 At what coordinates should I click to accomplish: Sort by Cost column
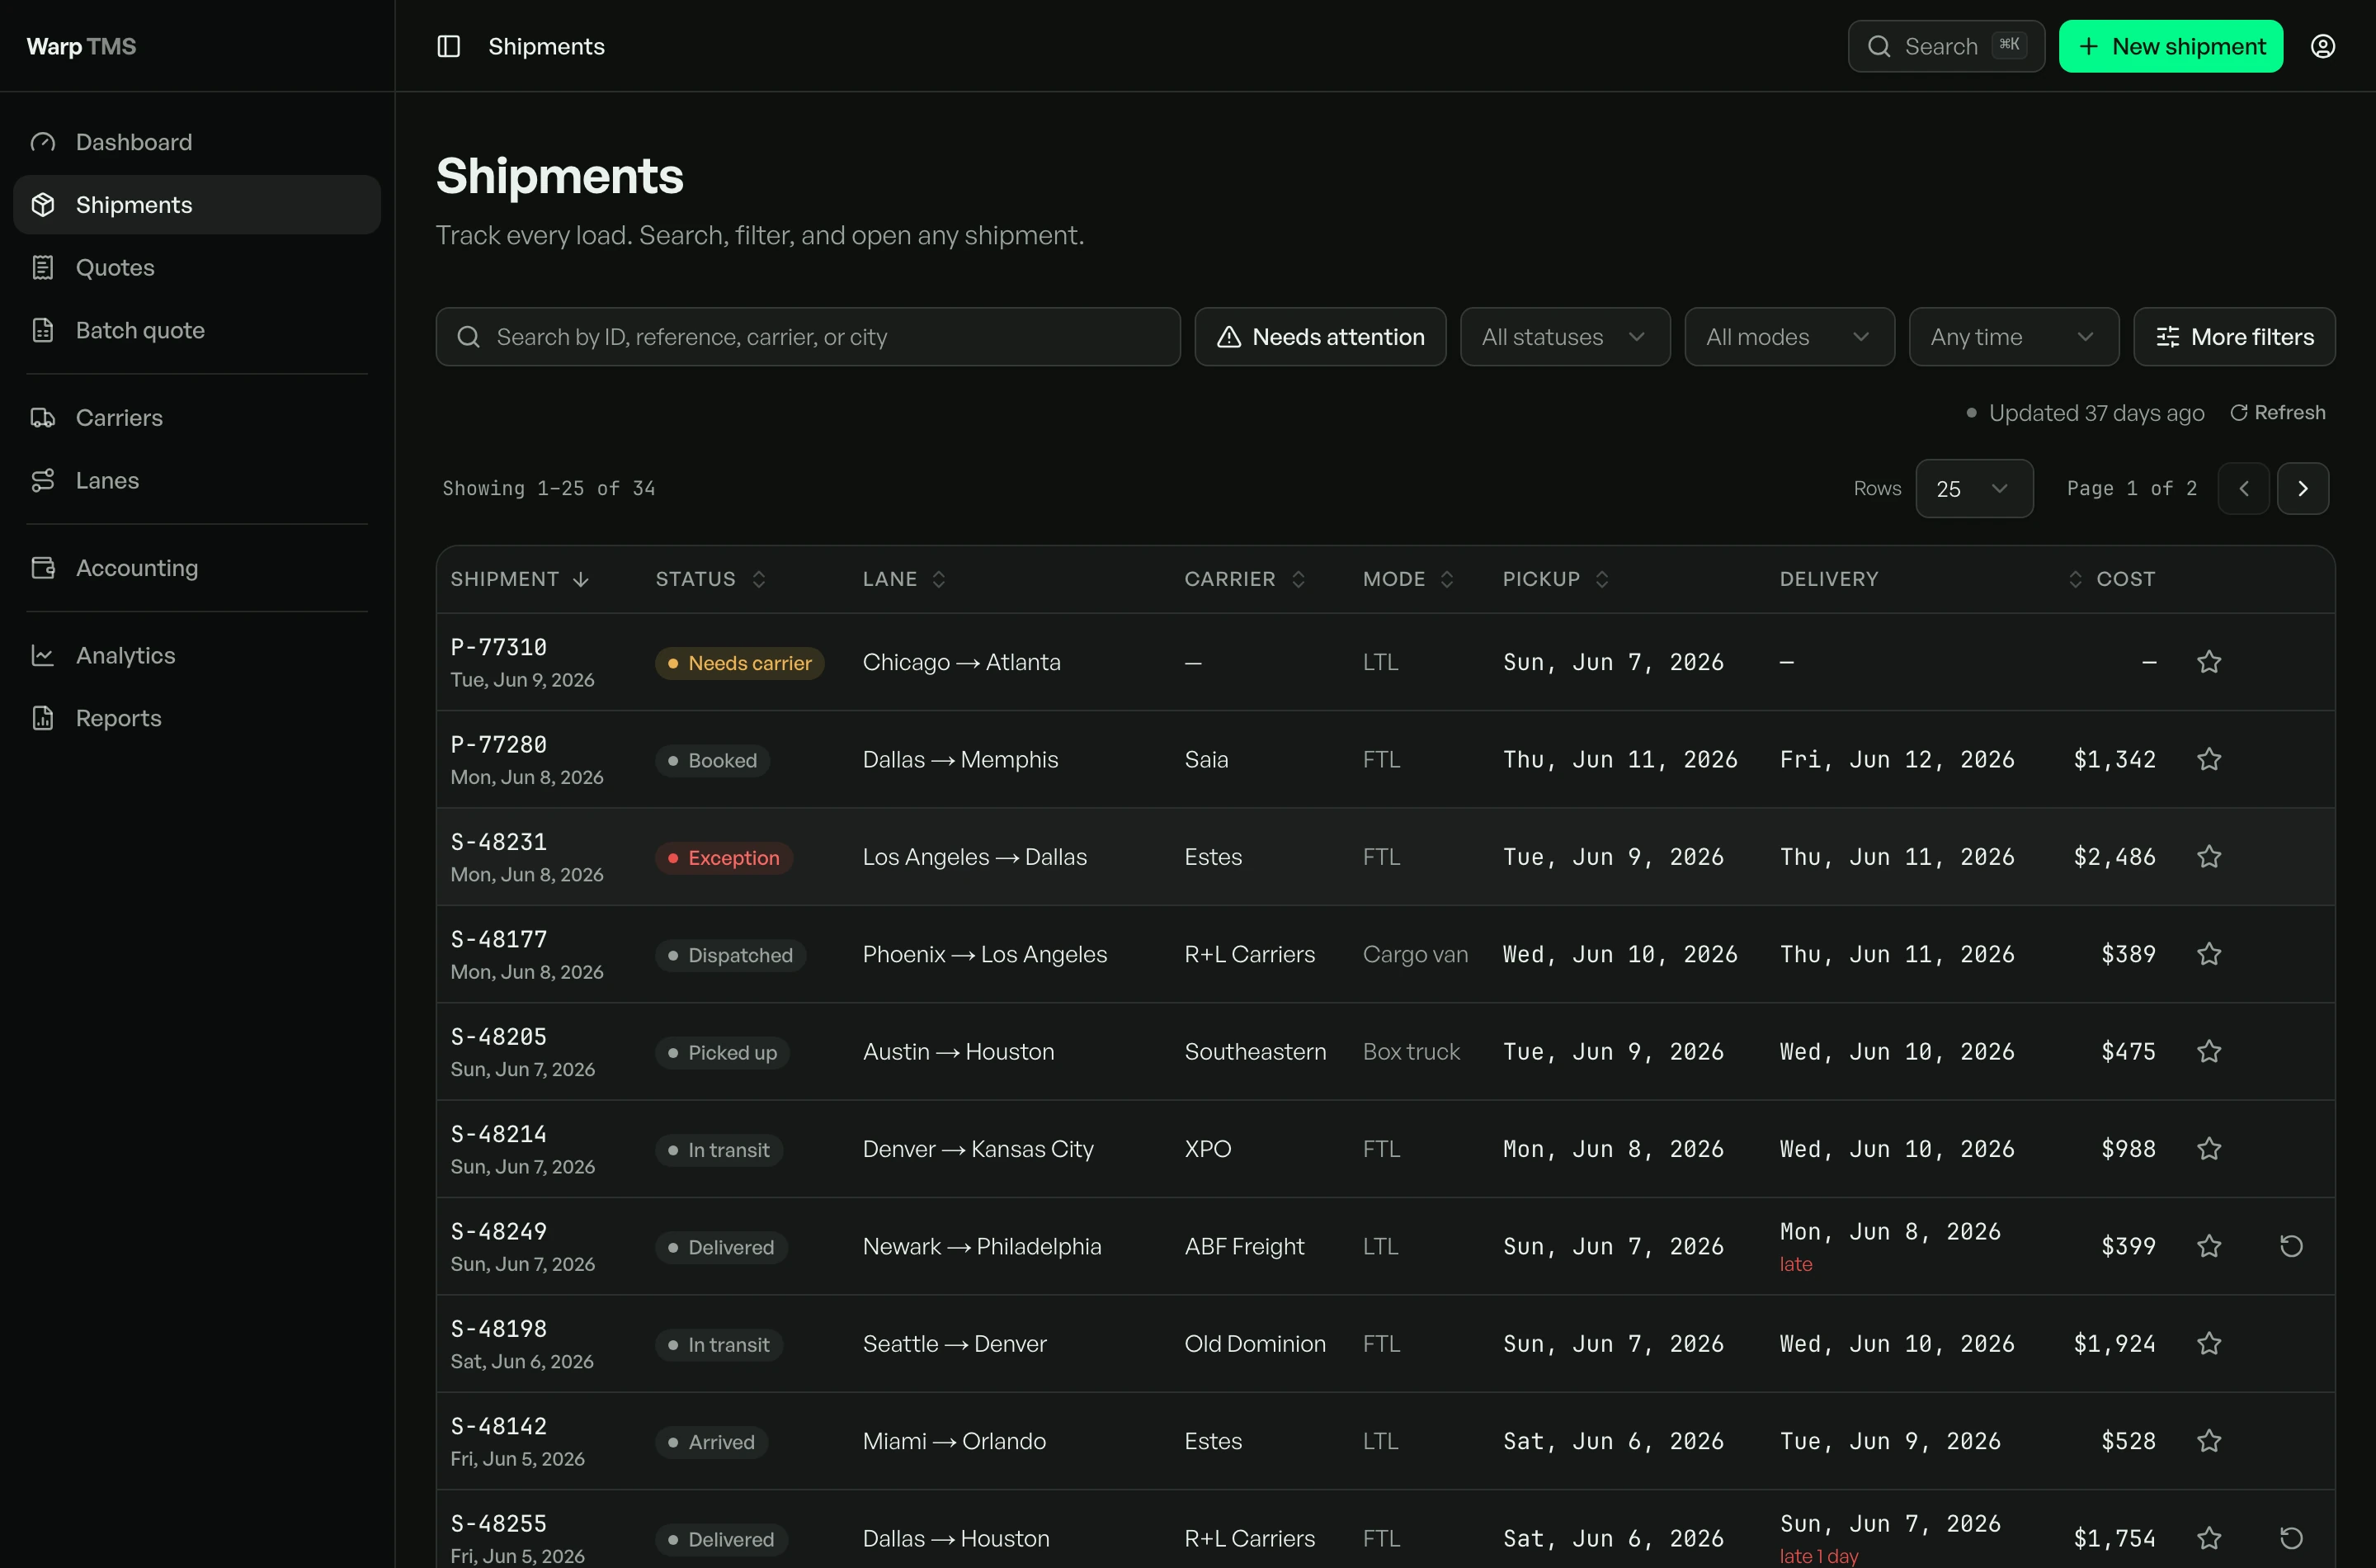(2111, 579)
